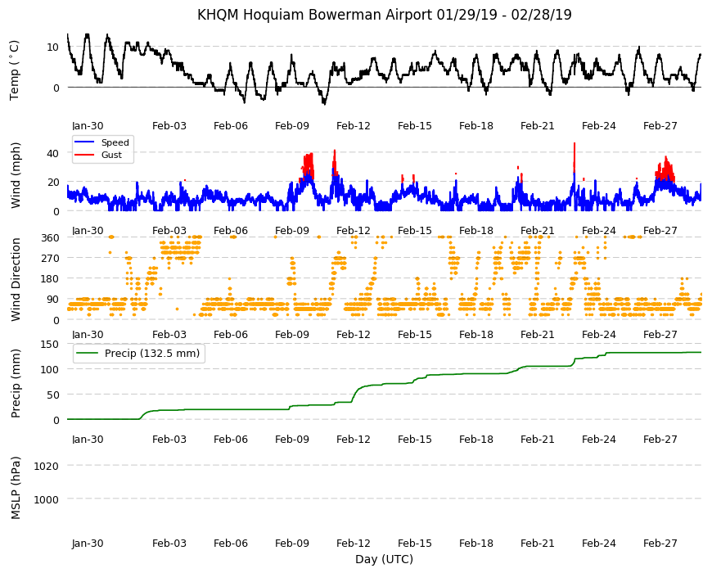Select the Speed legend label
This screenshot has width=712, height=573.
(115, 142)
